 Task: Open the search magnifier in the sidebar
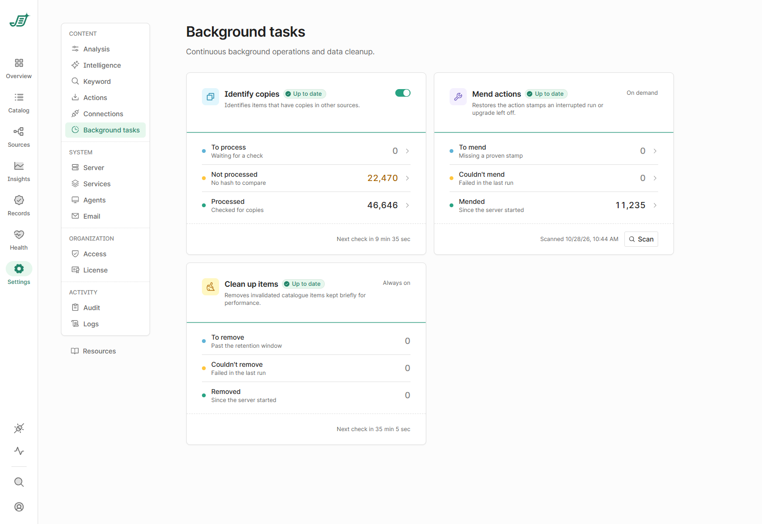click(x=19, y=482)
